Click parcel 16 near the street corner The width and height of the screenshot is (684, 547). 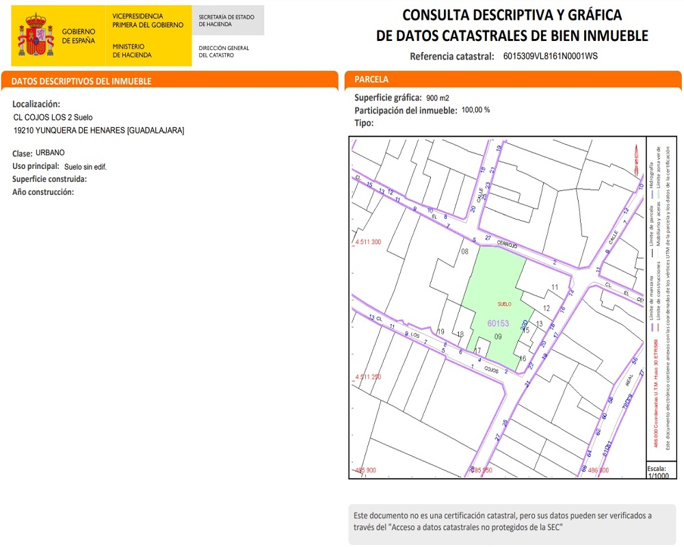(523, 358)
